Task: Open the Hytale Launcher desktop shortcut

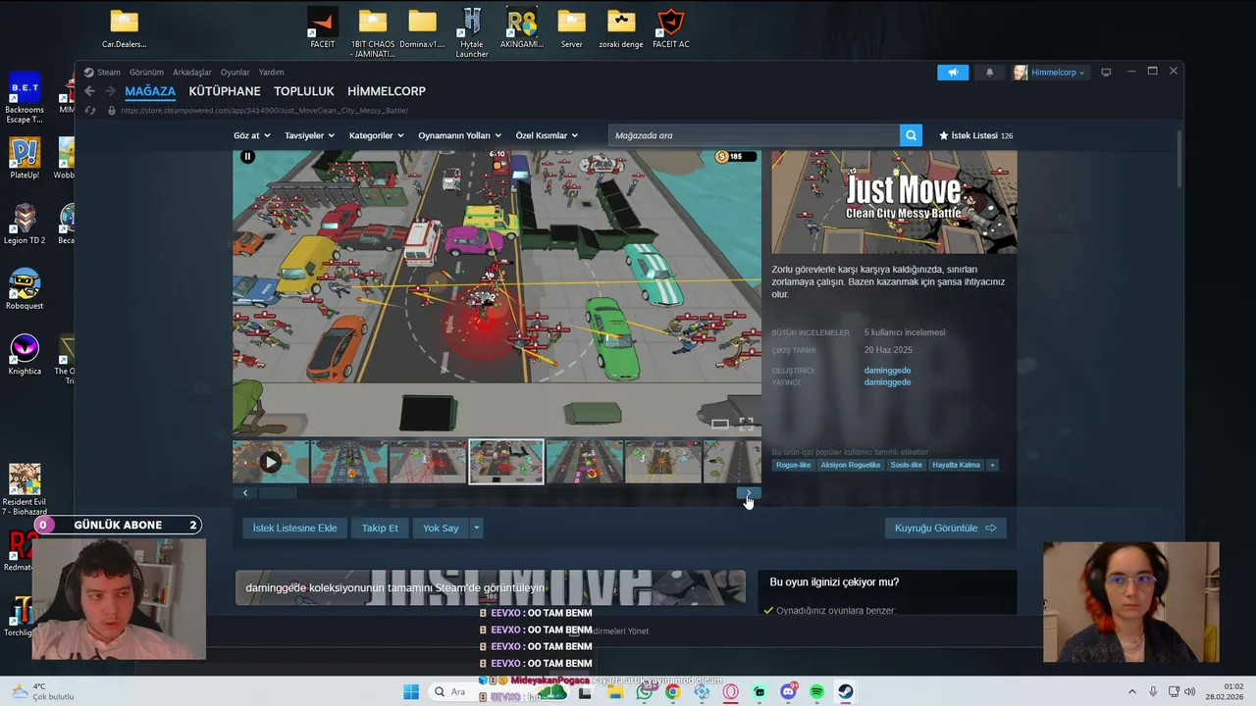Action: [472, 32]
